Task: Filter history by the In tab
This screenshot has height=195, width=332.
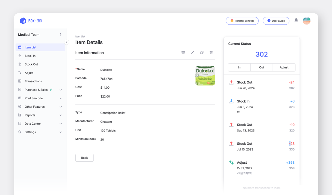Action: (239, 67)
